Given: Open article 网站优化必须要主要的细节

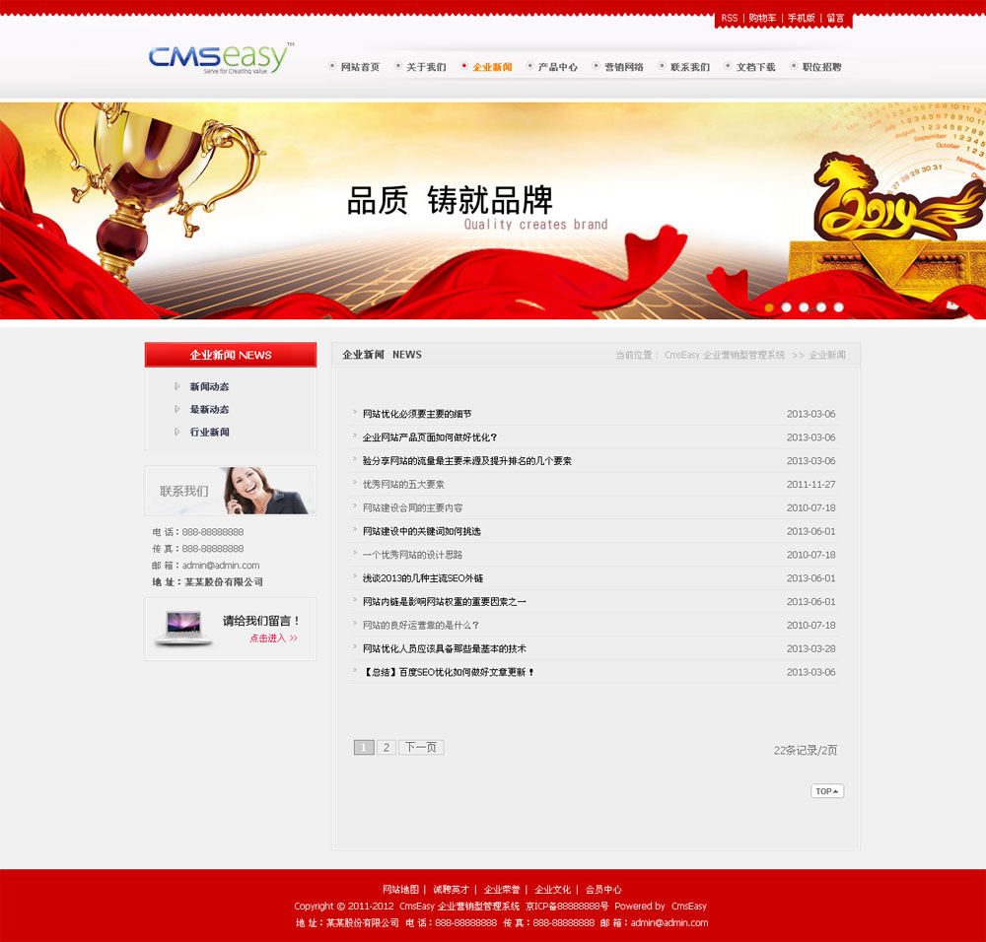Looking at the screenshot, I should 417,414.
